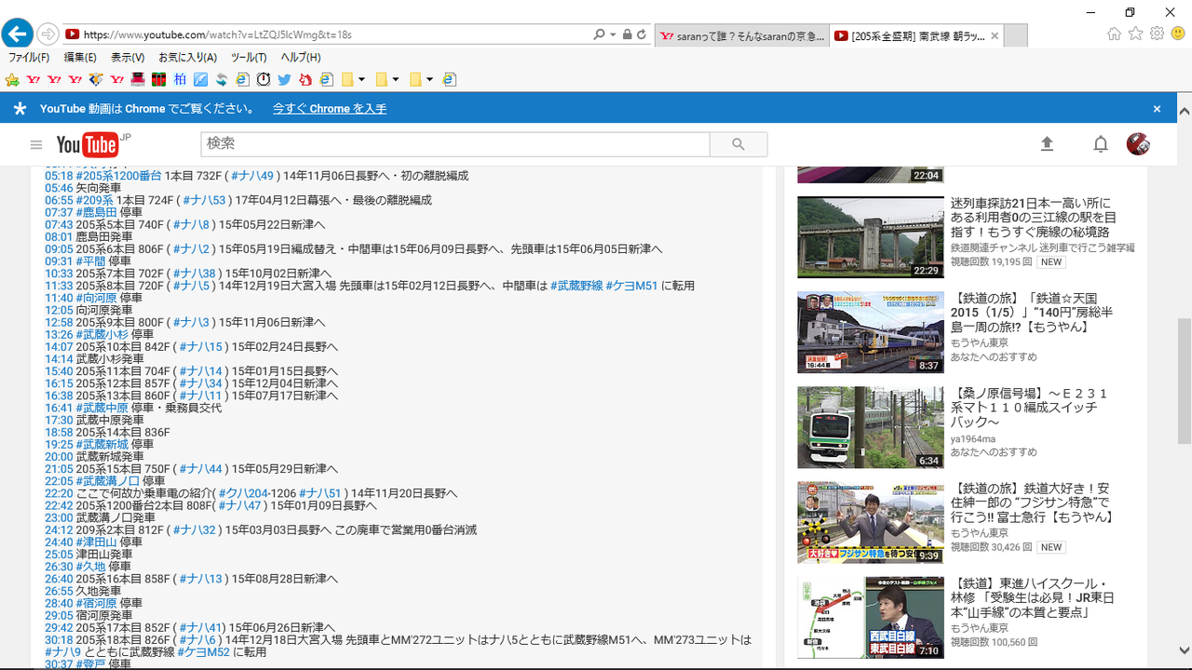Click the YouTube upload arrow icon
Image resolution: width=1192 pixels, height=670 pixels.
(x=1047, y=144)
